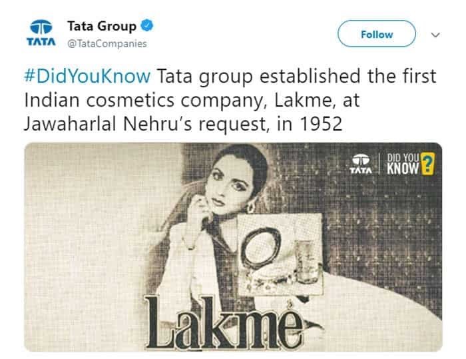Open the #DidYouKnow hashtag

click(87, 76)
